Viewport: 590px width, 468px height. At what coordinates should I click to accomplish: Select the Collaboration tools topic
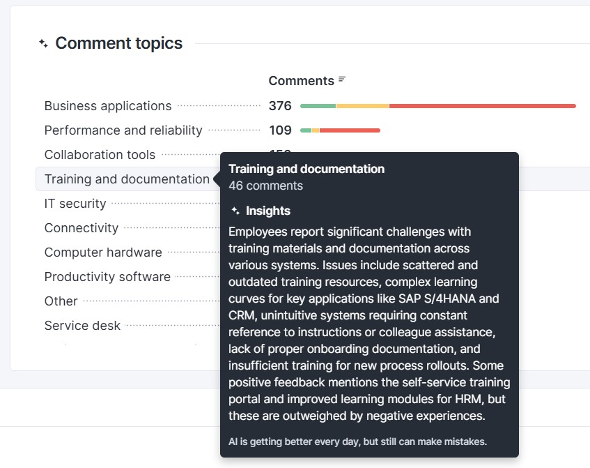(100, 155)
